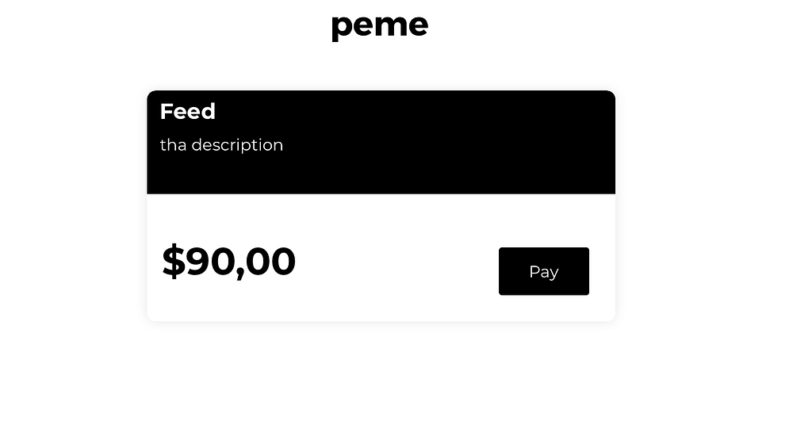Viewport: 793px width, 425px height.
Task: Click the word Feed in card header
Action: 187,112
